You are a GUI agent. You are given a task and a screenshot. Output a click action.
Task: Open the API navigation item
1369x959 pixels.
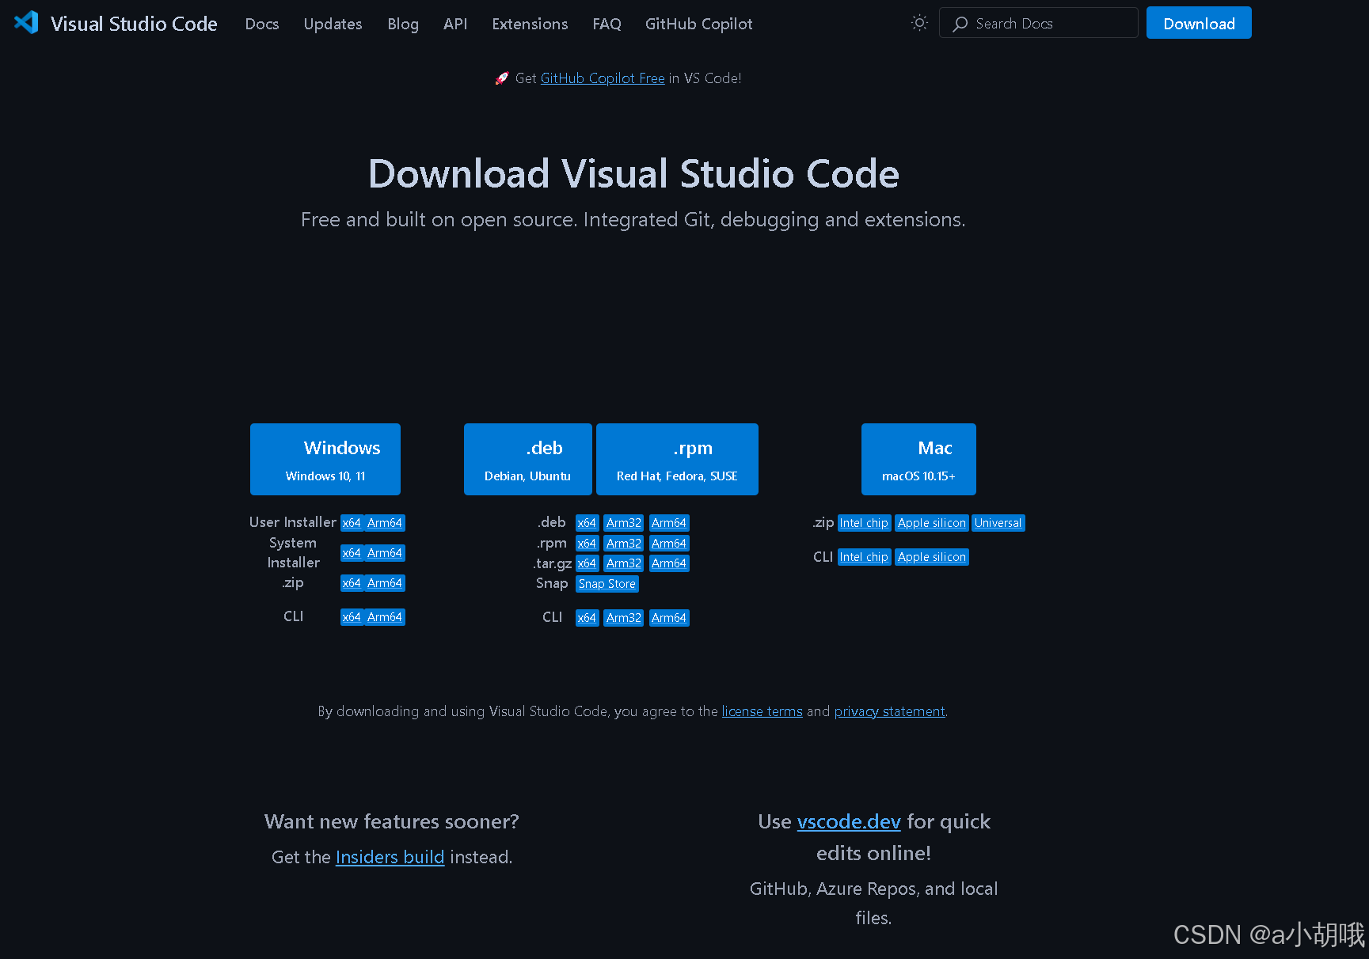[455, 24]
